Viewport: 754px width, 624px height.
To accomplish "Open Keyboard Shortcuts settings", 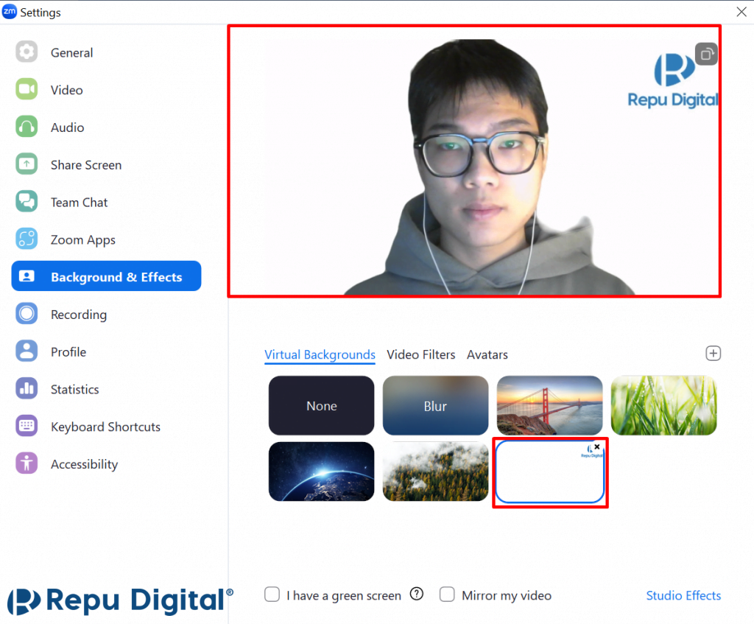I will click(105, 427).
